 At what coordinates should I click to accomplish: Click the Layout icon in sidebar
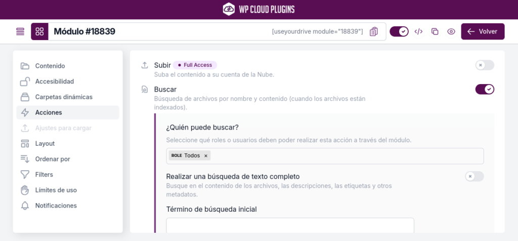coord(25,143)
